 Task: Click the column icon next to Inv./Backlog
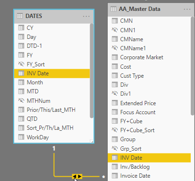coord(115,166)
